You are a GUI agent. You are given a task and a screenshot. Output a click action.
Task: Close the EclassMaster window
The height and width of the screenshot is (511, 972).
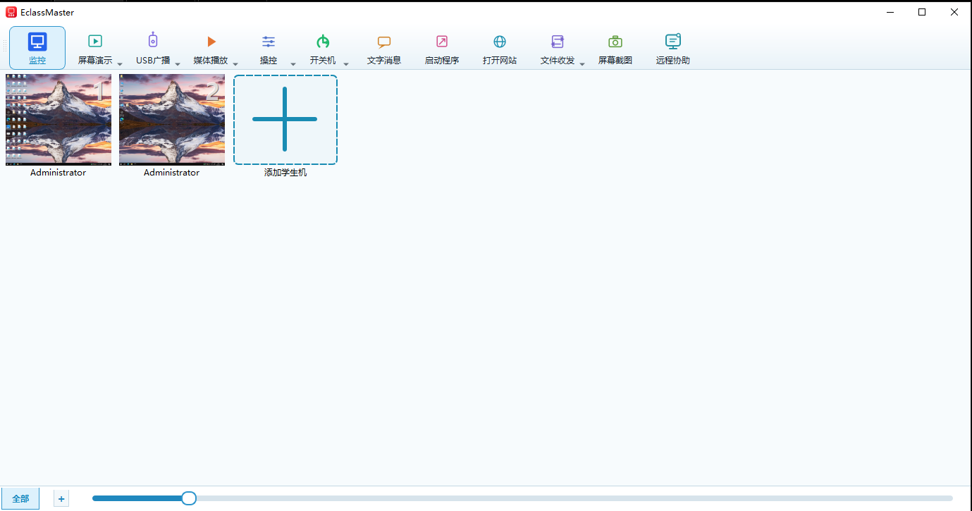(x=954, y=12)
